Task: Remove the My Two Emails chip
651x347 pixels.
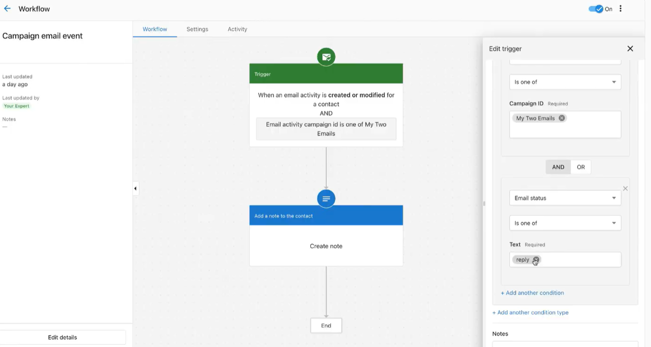Action: tap(562, 118)
